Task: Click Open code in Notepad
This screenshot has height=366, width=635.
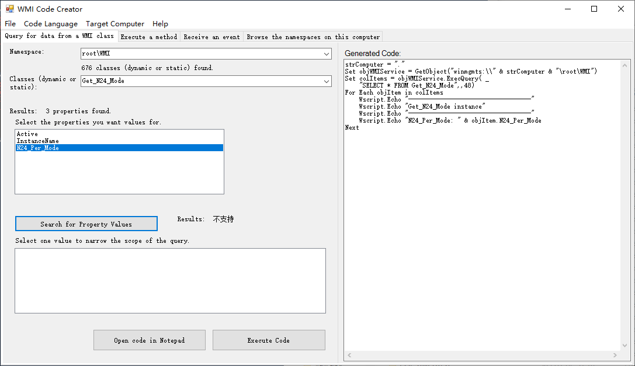Action: click(x=149, y=340)
